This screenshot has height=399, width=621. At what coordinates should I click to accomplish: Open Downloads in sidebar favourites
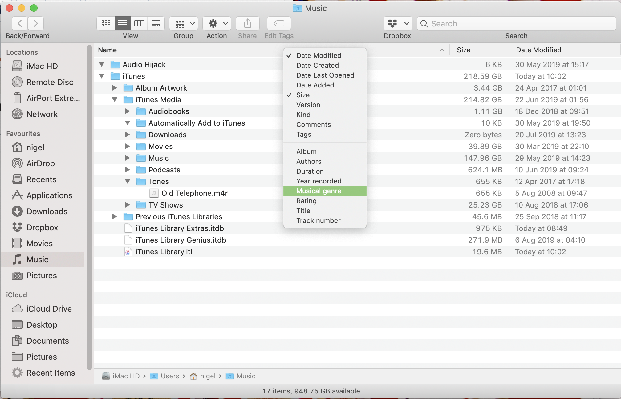tap(42, 212)
